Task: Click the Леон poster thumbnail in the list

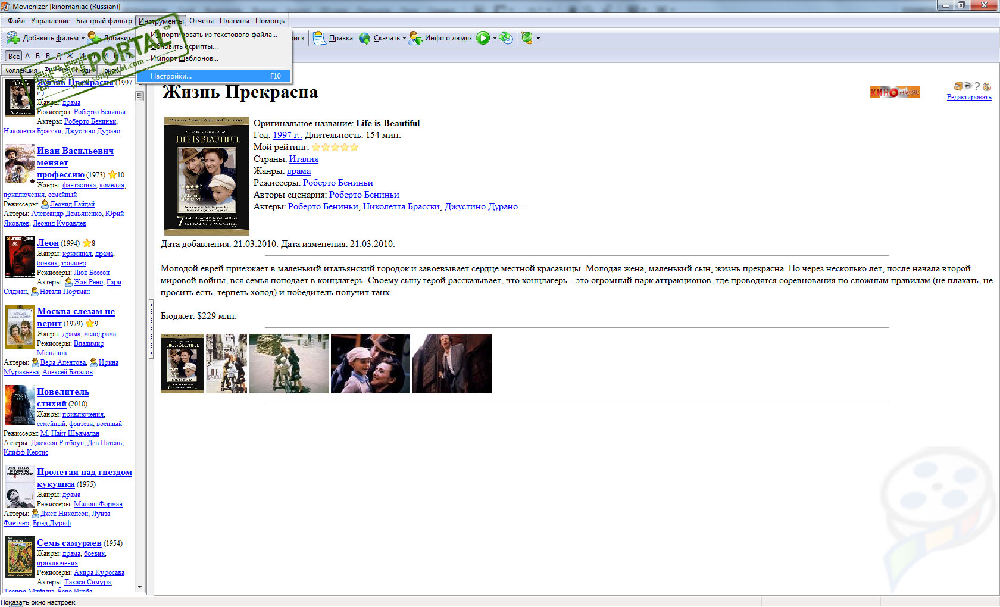Action: tap(20, 257)
